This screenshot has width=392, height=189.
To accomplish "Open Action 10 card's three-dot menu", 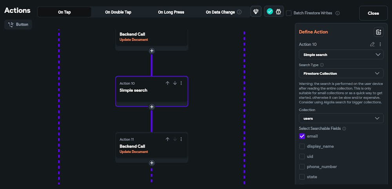I will (x=181, y=83).
